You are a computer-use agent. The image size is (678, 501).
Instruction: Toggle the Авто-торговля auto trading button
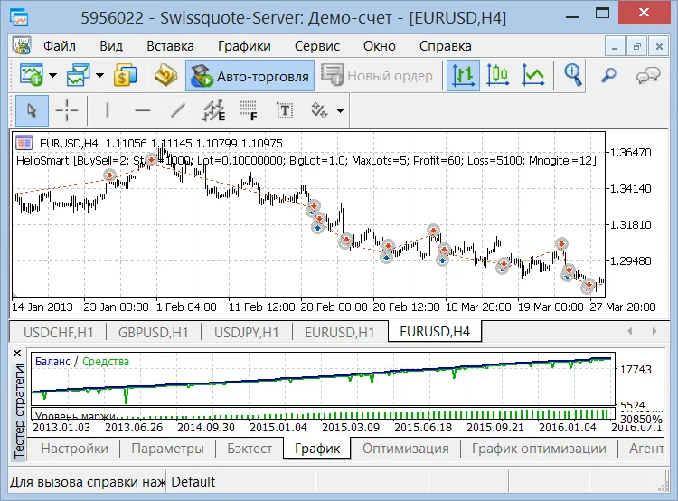coord(250,76)
